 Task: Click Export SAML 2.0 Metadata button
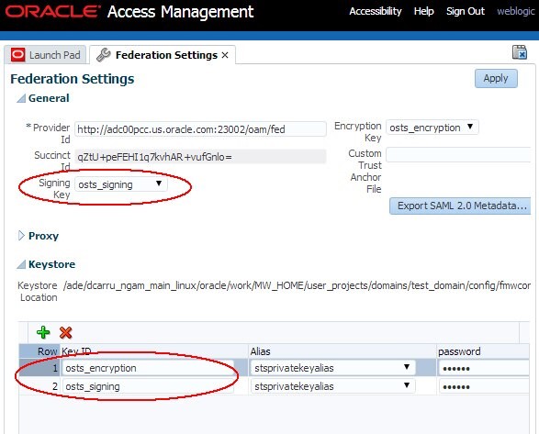click(460, 206)
